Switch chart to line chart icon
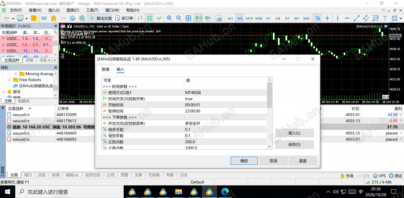The image size is (404, 198). pos(159,18)
